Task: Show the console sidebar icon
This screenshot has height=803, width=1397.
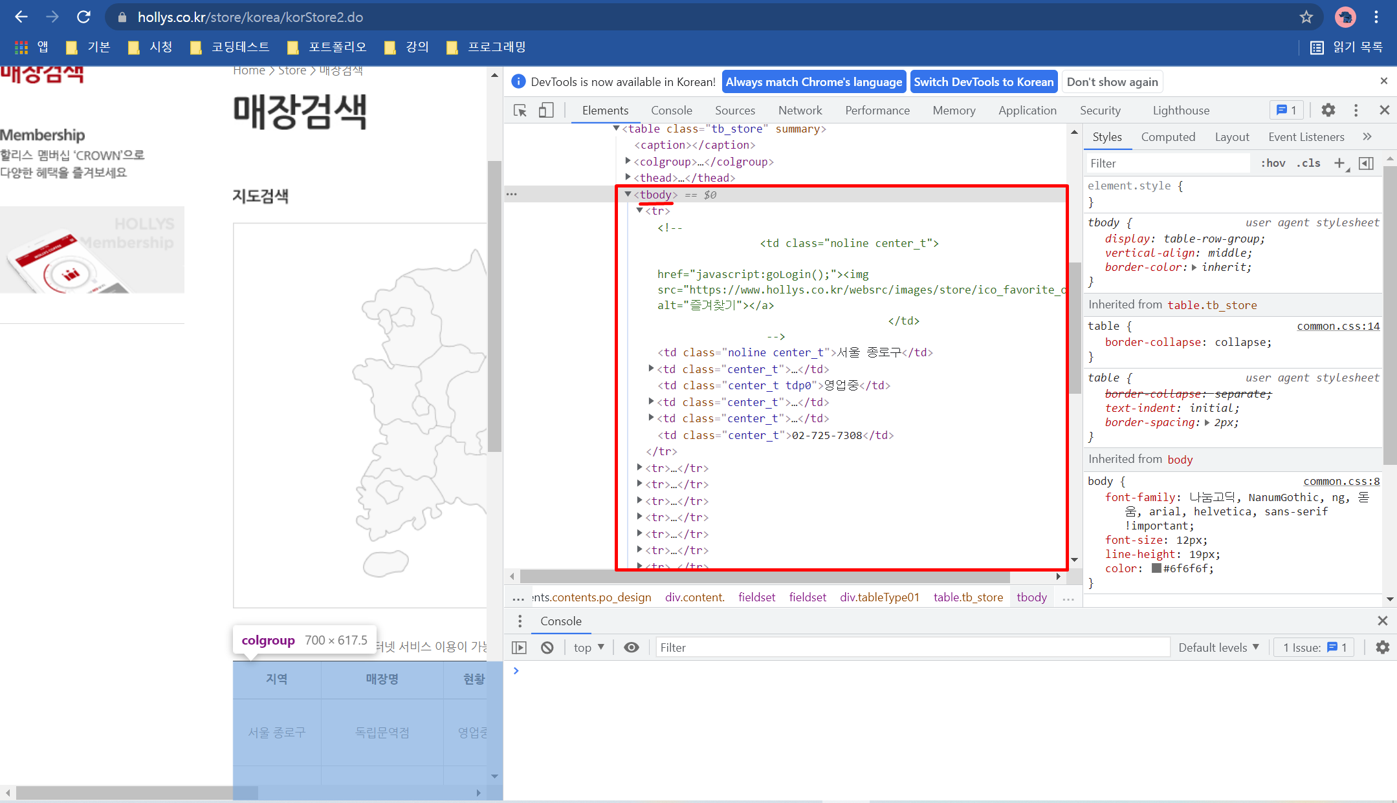Action: click(x=519, y=647)
